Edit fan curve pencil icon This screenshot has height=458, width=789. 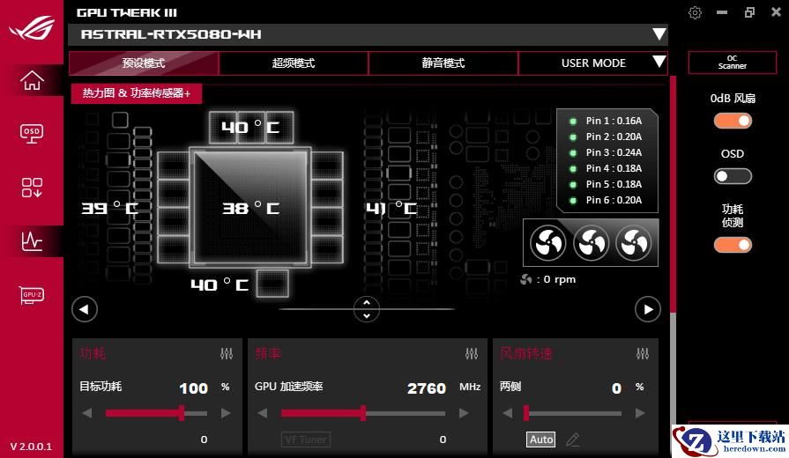[x=573, y=440]
